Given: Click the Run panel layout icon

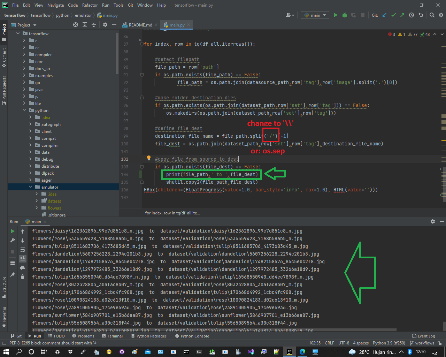Looking at the screenshot, I should (x=13, y=263).
